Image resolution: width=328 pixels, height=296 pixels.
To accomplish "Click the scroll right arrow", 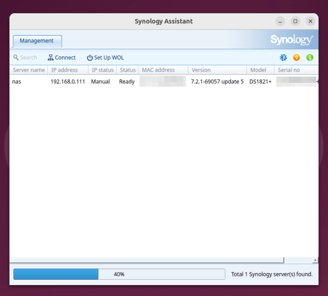I will (x=315, y=260).
